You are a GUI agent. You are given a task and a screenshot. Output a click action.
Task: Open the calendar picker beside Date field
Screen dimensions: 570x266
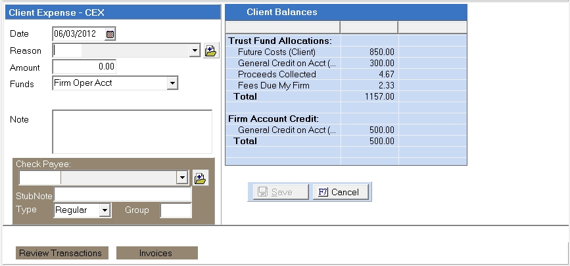click(x=110, y=34)
